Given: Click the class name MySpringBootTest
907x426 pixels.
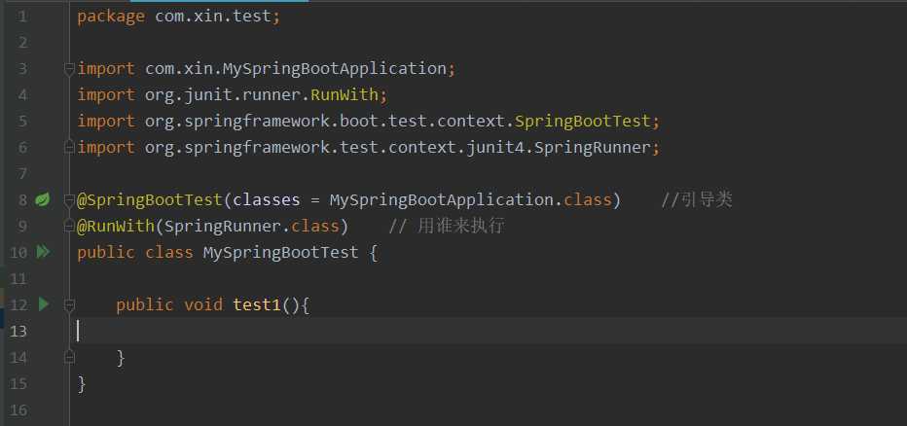Looking at the screenshot, I should (280, 253).
